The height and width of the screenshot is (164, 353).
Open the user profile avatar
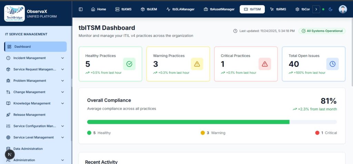(343, 9)
